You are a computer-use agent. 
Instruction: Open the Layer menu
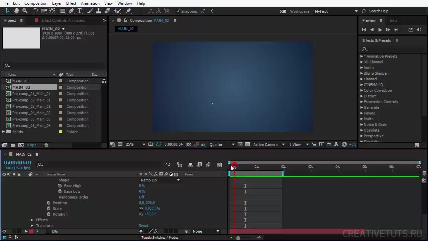(x=57, y=3)
